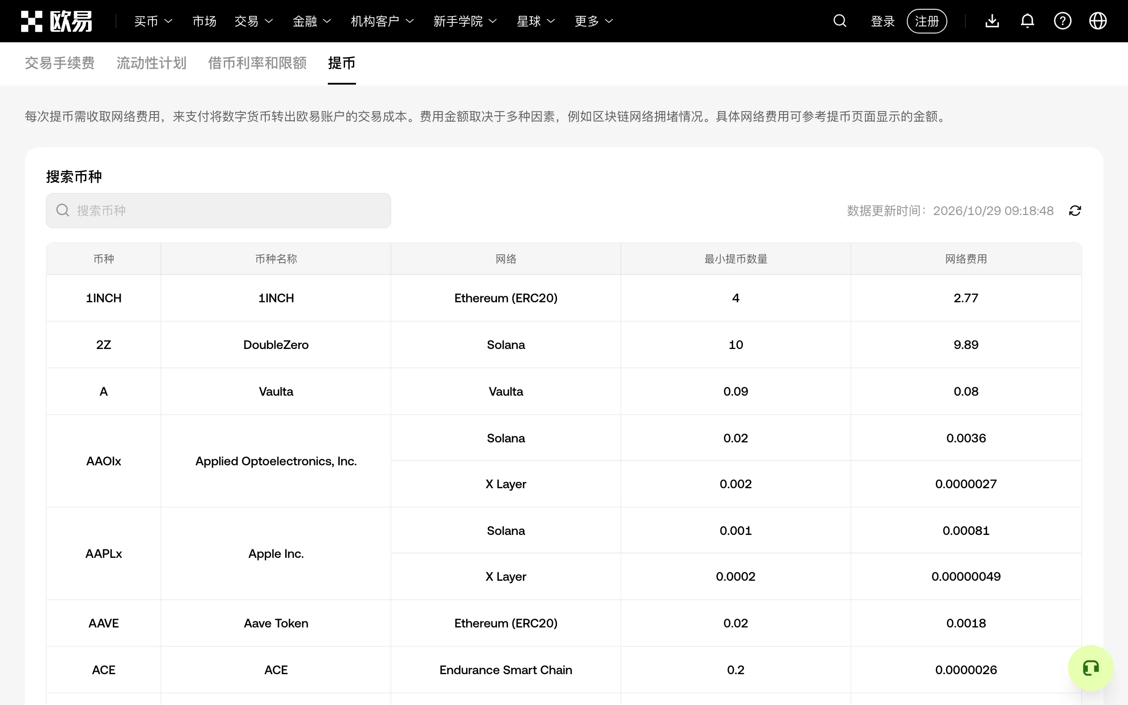1128x705 pixels.
Task: Click the AAOIx coin symbol cell
Action: coord(104,461)
